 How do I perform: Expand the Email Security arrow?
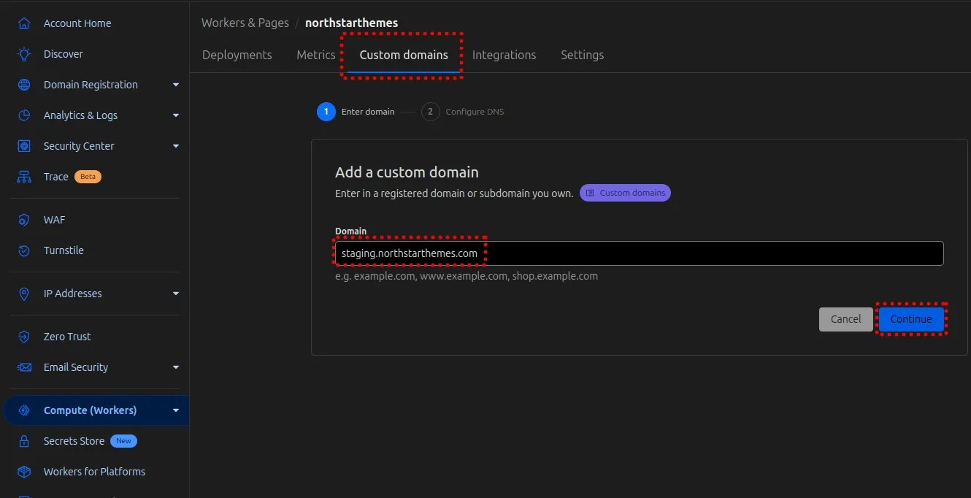(176, 367)
